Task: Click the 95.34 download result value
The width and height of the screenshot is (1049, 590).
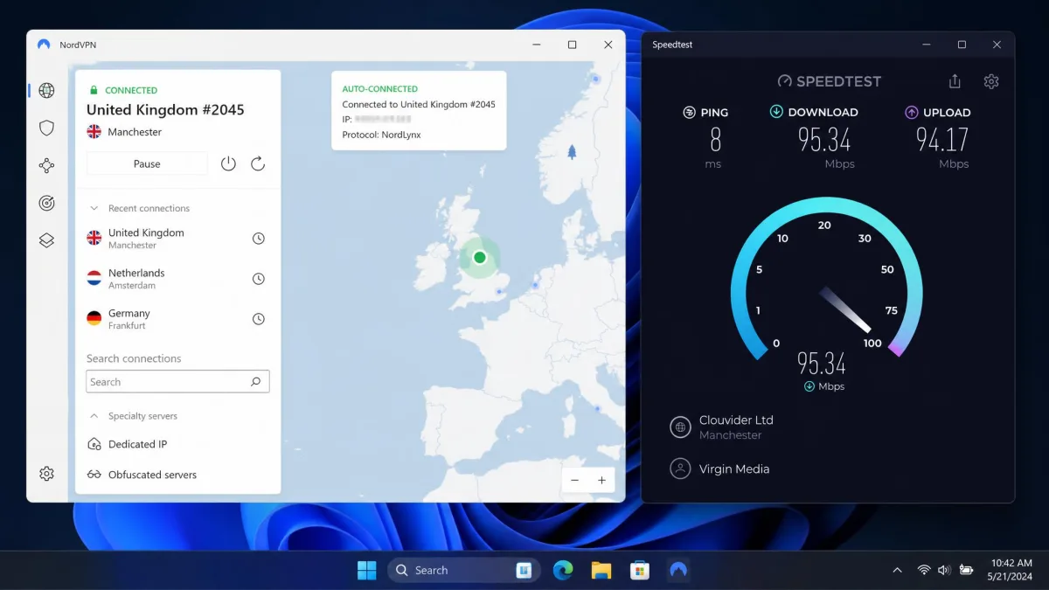Action: [x=824, y=140]
